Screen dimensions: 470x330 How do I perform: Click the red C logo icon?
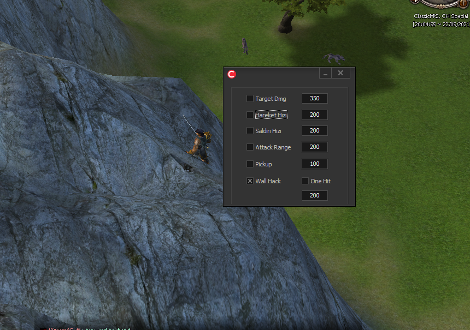[x=232, y=74]
